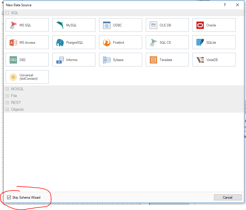Viewport: 246px width, 210px height.
Task: Choose the MySQL dolphin icon
Action: point(60,25)
